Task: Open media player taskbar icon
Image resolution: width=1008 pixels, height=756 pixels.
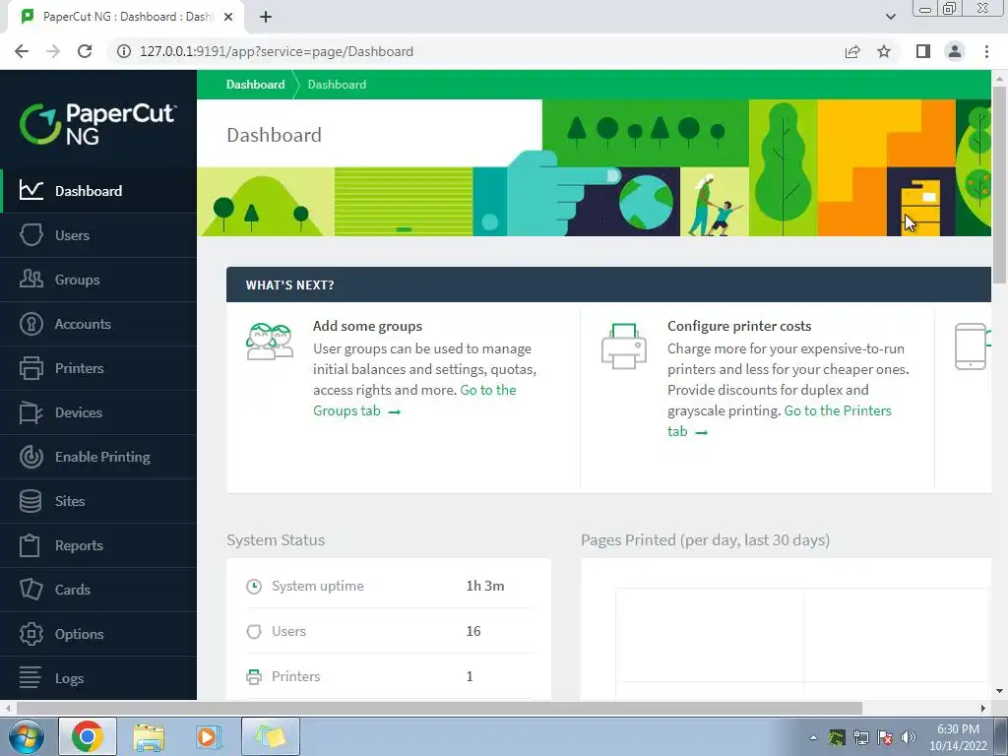Action: 209,736
